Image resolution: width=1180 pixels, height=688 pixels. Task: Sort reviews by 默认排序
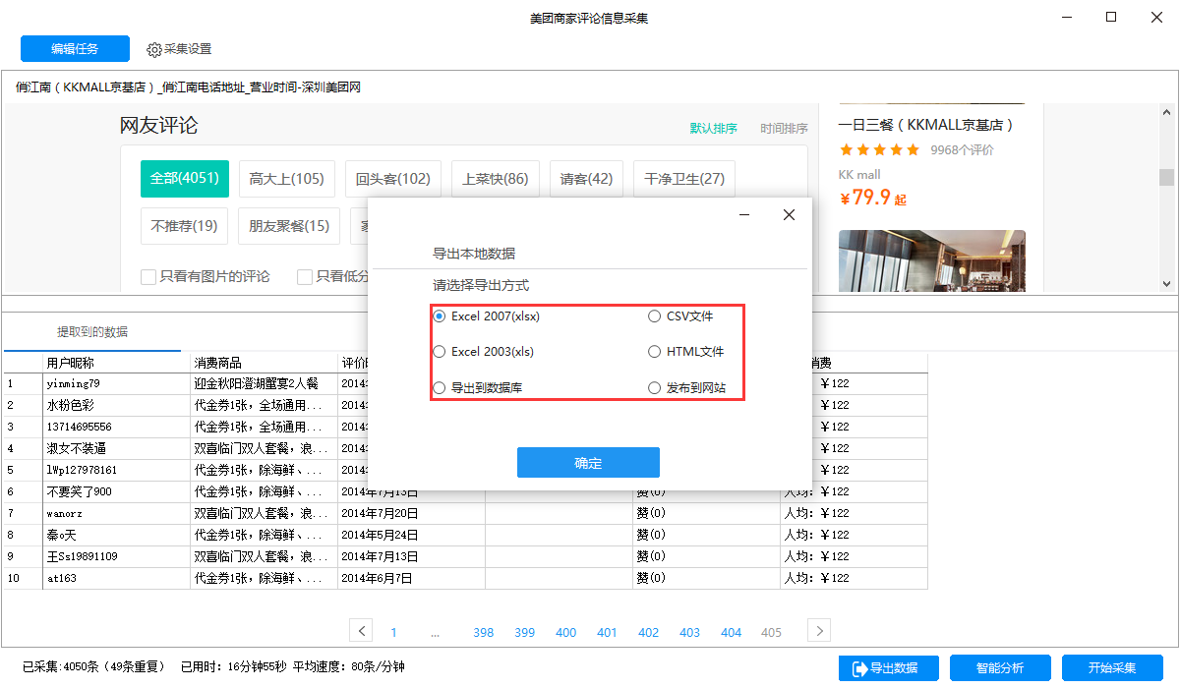[714, 129]
